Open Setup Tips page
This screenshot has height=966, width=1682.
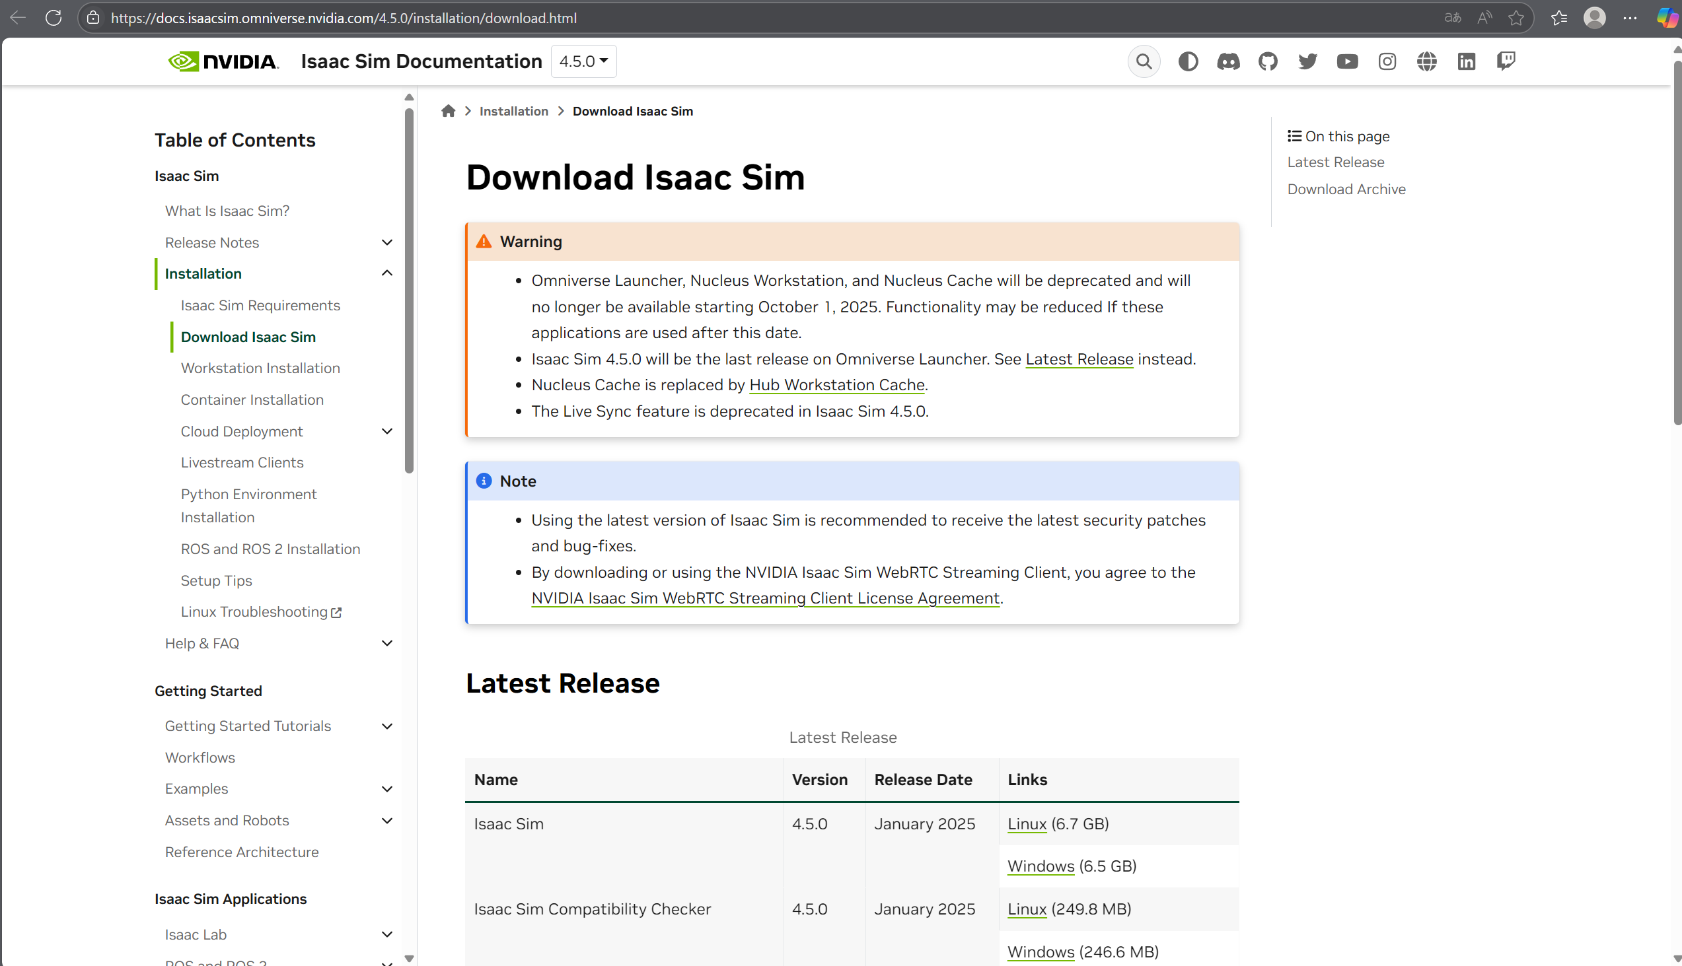click(217, 580)
